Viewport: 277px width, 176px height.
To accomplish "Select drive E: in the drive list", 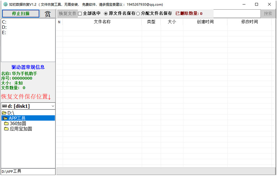I will pyautogui.click(x=4, y=32).
